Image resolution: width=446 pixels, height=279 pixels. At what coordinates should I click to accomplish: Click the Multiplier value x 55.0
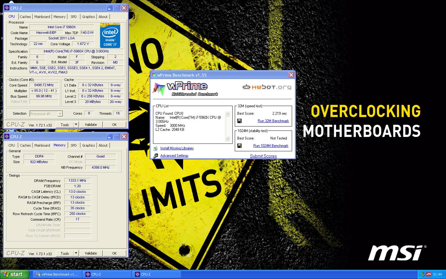(x=44, y=91)
